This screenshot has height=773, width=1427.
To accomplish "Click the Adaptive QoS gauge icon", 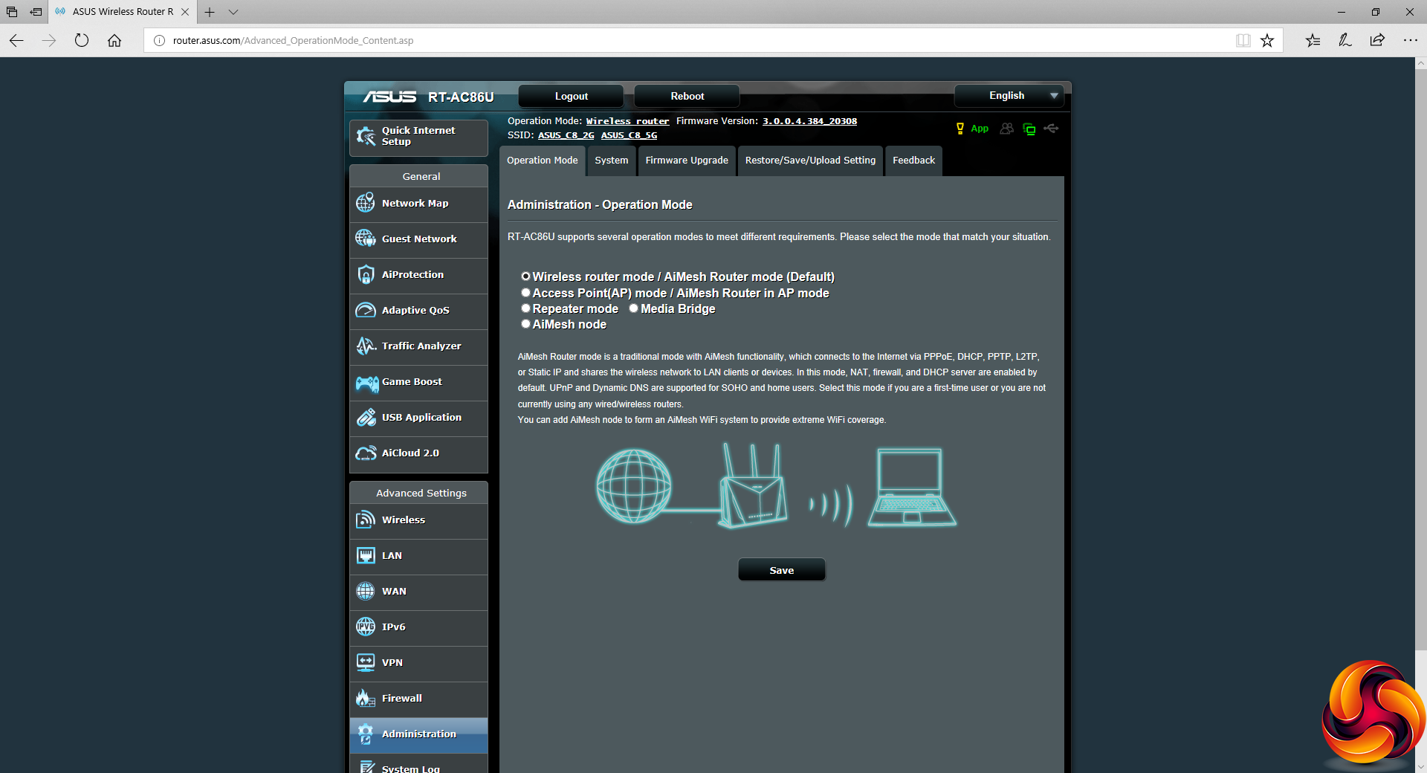I will (x=366, y=310).
